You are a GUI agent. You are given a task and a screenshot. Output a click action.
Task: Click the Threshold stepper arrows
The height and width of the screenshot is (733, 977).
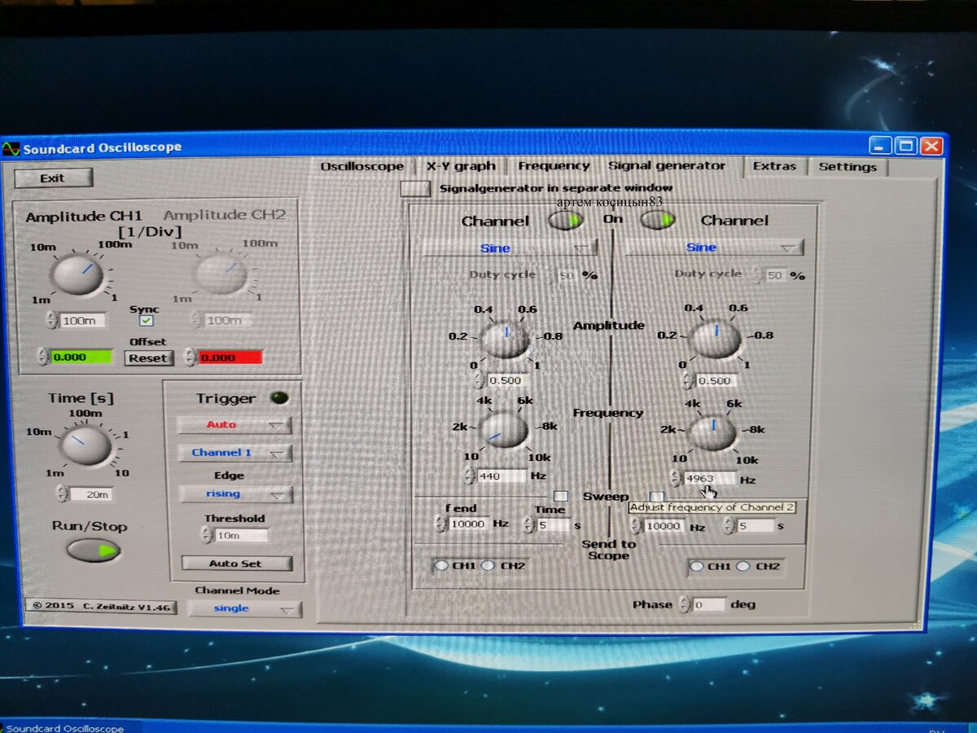(207, 535)
